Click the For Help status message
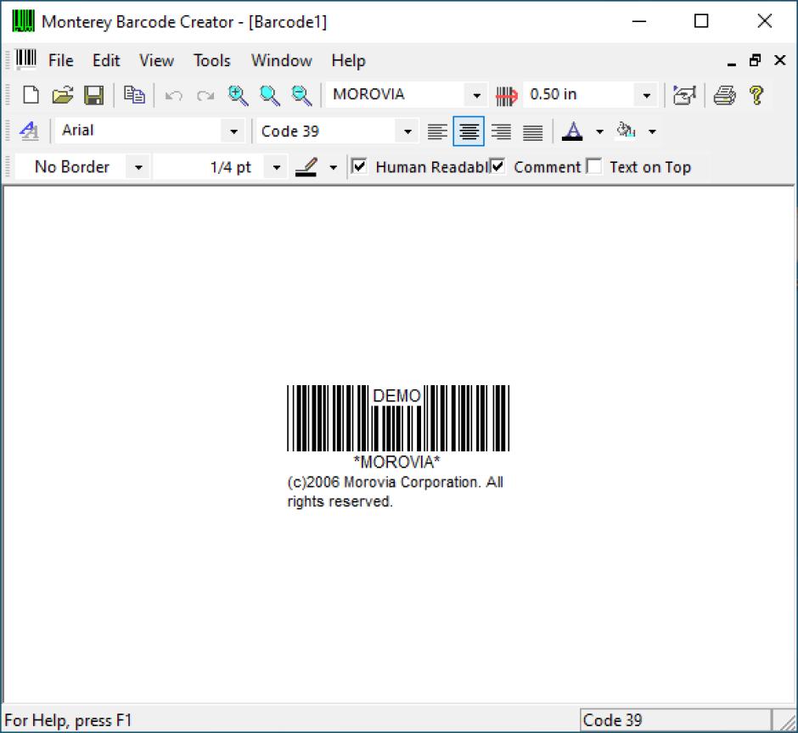This screenshot has width=798, height=733. point(68,720)
